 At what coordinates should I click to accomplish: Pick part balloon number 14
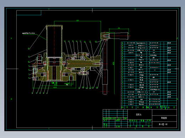click(69, 41)
